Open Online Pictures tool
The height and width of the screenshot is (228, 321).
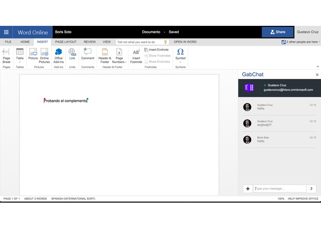point(44,56)
